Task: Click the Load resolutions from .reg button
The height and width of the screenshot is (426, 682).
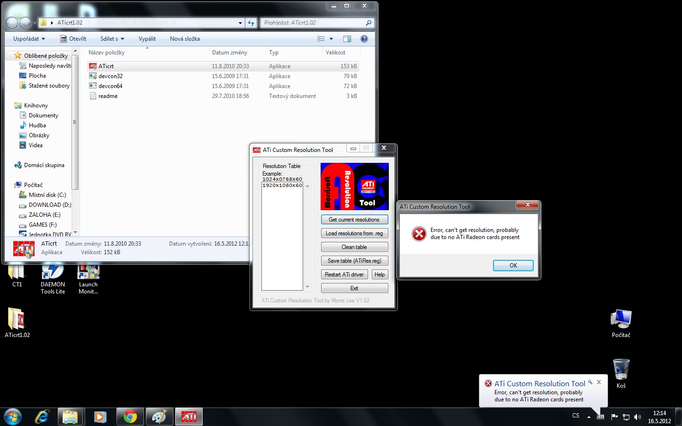Action: 354,233
